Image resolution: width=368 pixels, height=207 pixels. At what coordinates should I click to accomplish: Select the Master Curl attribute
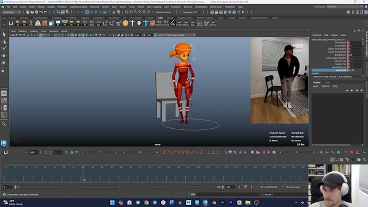point(340,61)
